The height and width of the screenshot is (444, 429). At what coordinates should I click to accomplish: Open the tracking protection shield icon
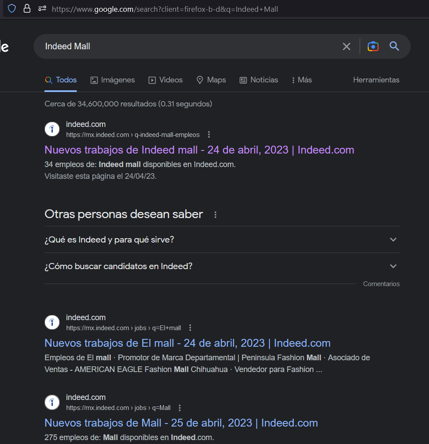point(12,8)
